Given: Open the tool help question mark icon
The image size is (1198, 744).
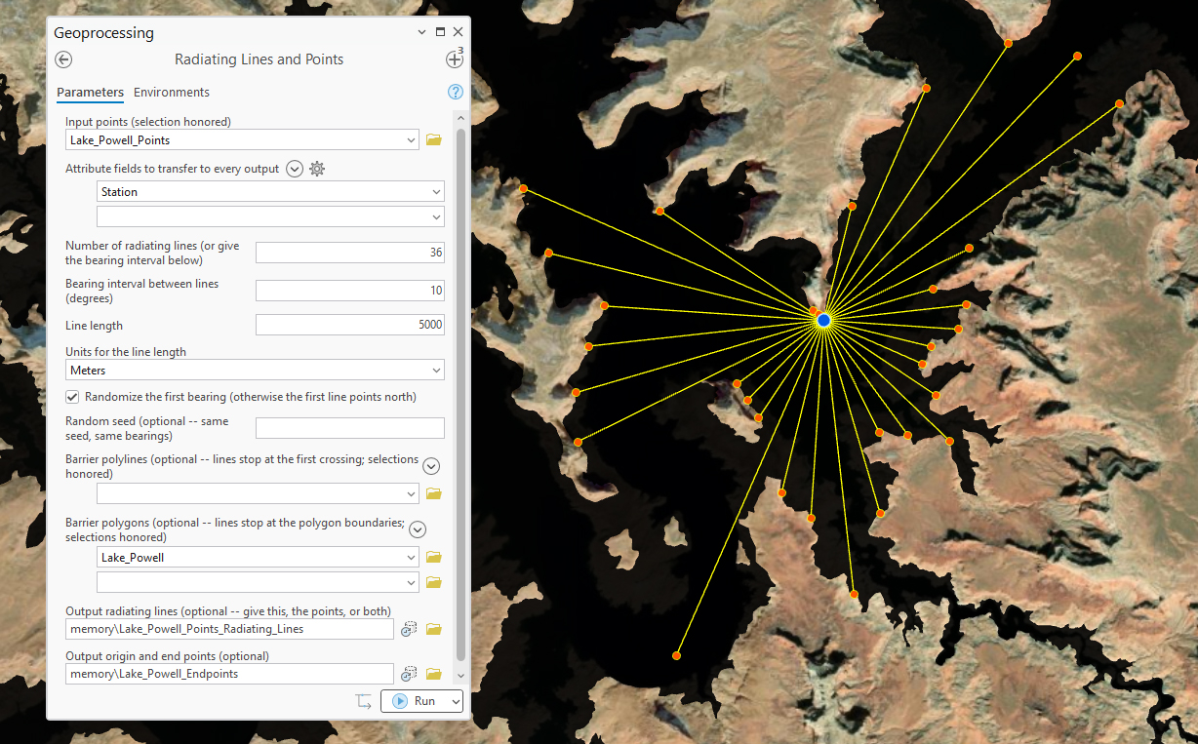Looking at the screenshot, I should click(x=455, y=92).
